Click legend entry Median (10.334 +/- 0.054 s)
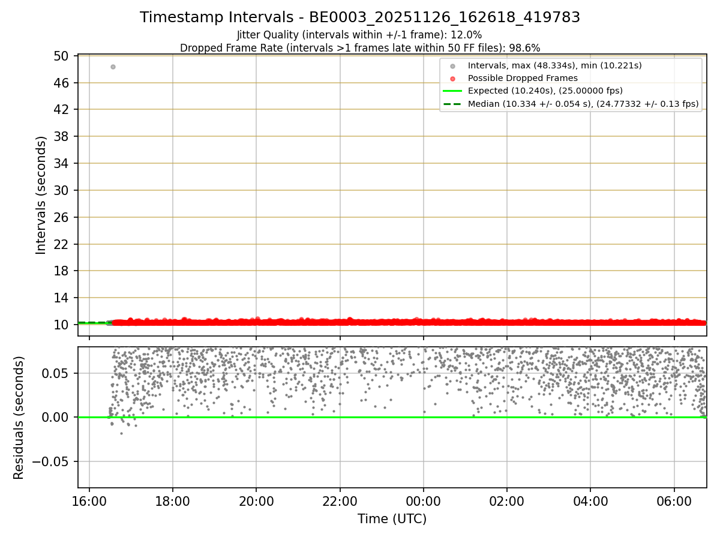This screenshot has width=720, height=540. (583, 104)
